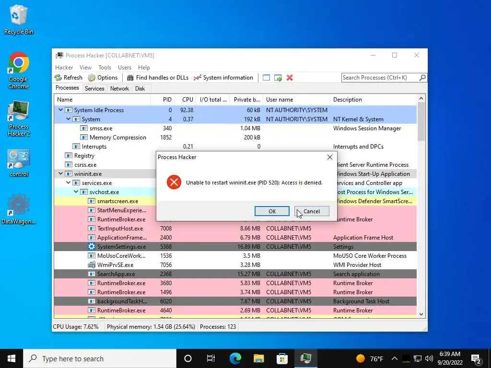Open Options from the toolbar
The height and width of the screenshot is (368, 491).
coord(103,78)
